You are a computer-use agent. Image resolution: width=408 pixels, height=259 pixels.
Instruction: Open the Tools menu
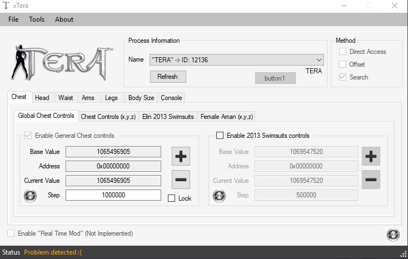(37, 19)
